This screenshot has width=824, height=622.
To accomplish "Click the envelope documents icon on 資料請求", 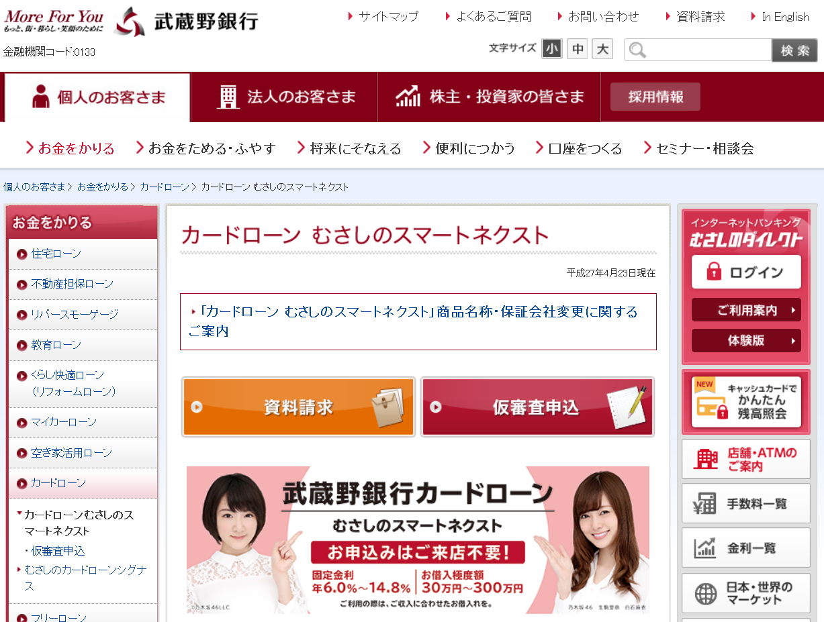I will click(387, 407).
